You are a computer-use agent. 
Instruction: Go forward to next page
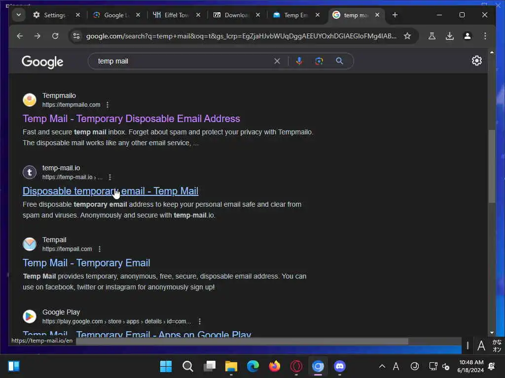37,36
